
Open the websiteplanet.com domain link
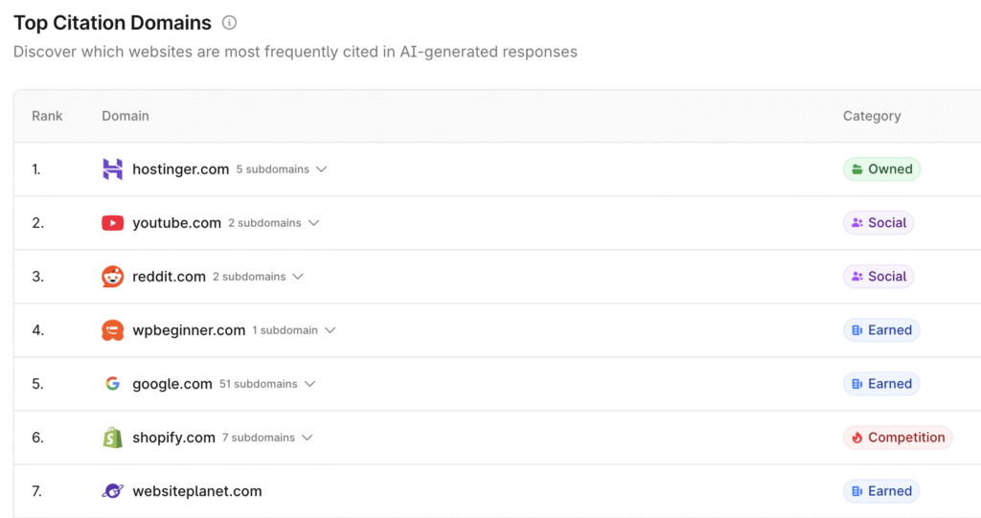[196, 491]
